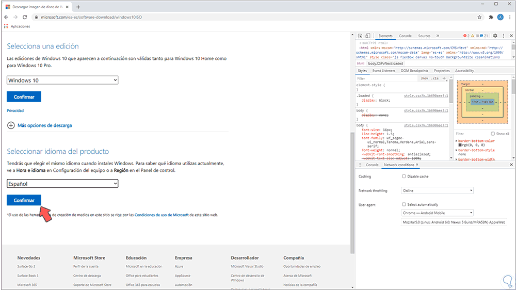Image resolution: width=516 pixels, height=290 pixels.
Task: Open the 'Chrome — Android Mobile' user agent dropdown
Action: [x=438, y=213]
